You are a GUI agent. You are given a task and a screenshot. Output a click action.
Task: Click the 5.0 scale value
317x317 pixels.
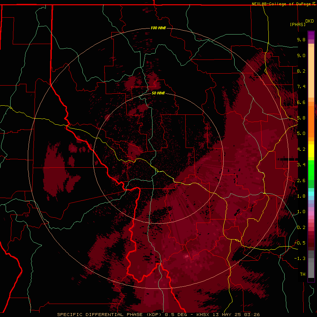click(301, 133)
